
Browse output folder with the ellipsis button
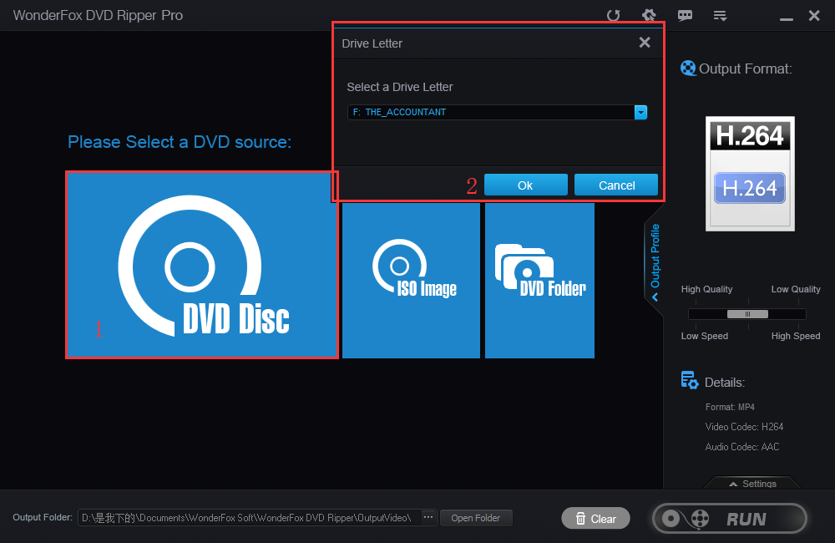tap(428, 518)
